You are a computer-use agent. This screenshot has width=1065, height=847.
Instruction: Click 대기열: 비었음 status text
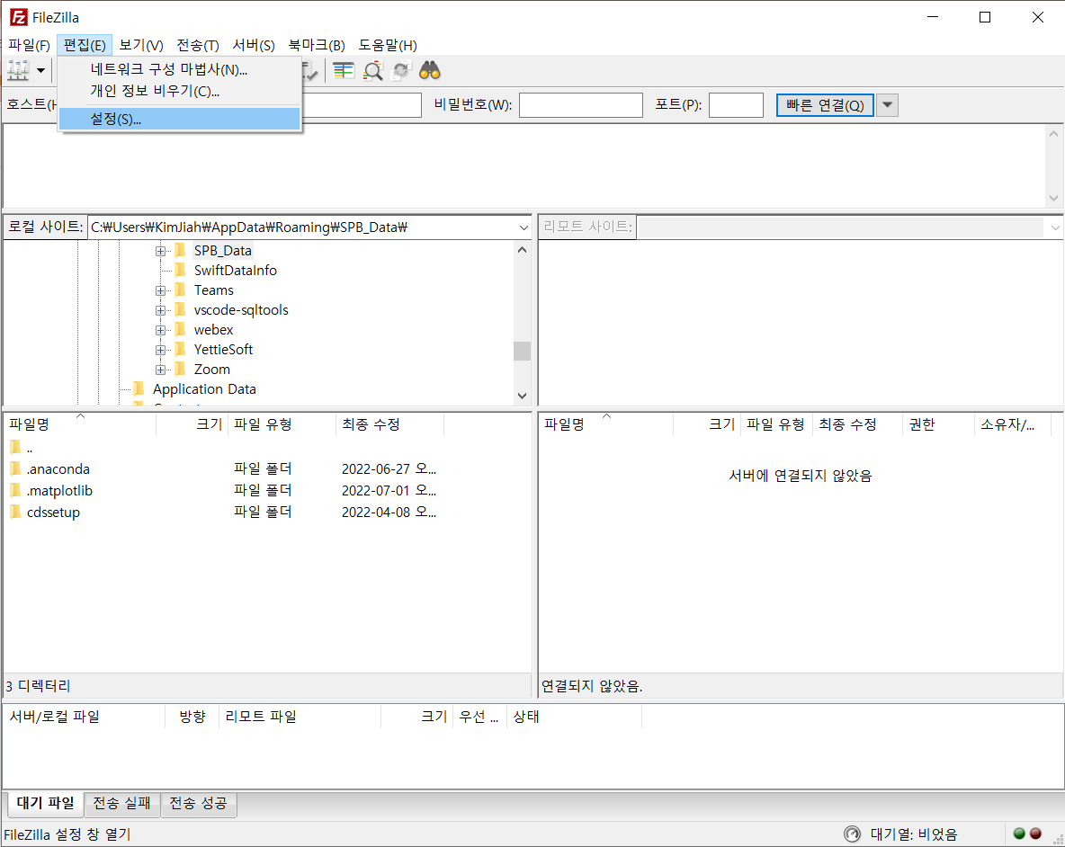(x=914, y=834)
